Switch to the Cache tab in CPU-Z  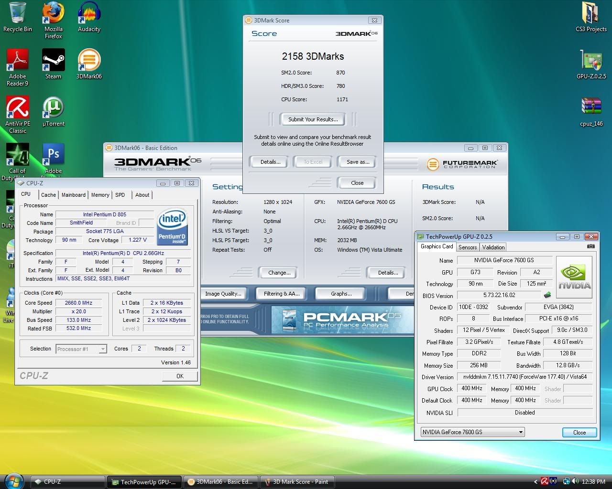(x=48, y=195)
